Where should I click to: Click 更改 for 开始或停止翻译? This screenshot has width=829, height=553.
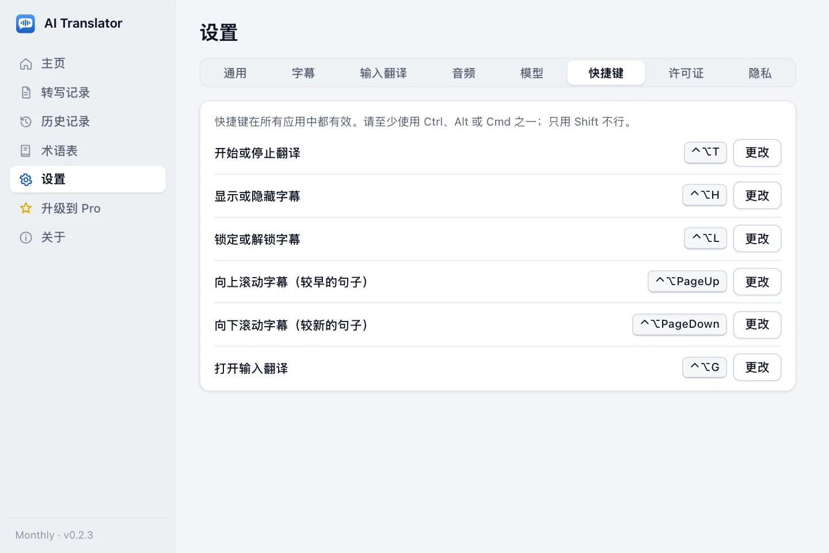(757, 153)
